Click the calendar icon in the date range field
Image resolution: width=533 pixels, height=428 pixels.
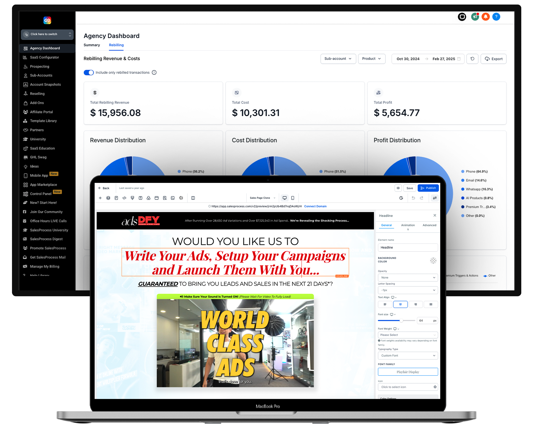point(459,59)
